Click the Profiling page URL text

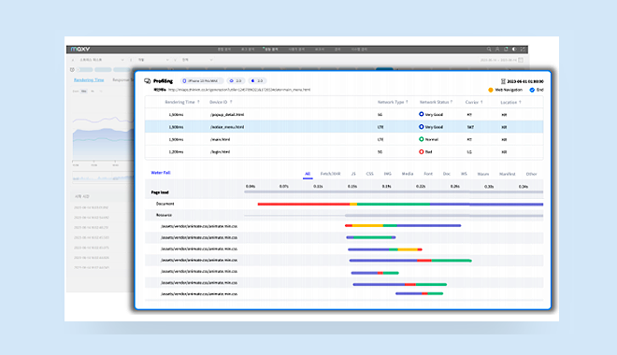tap(238, 90)
